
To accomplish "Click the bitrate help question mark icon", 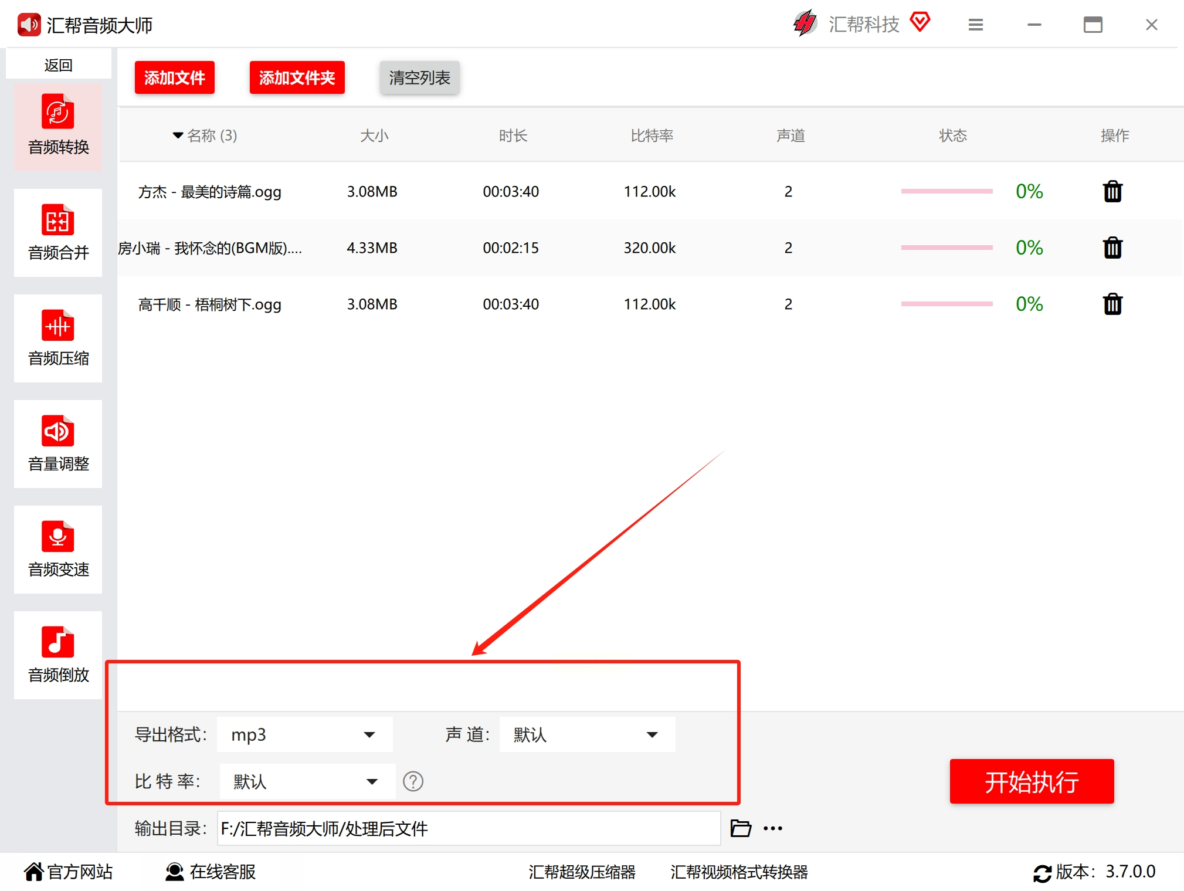I will click(413, 781).
